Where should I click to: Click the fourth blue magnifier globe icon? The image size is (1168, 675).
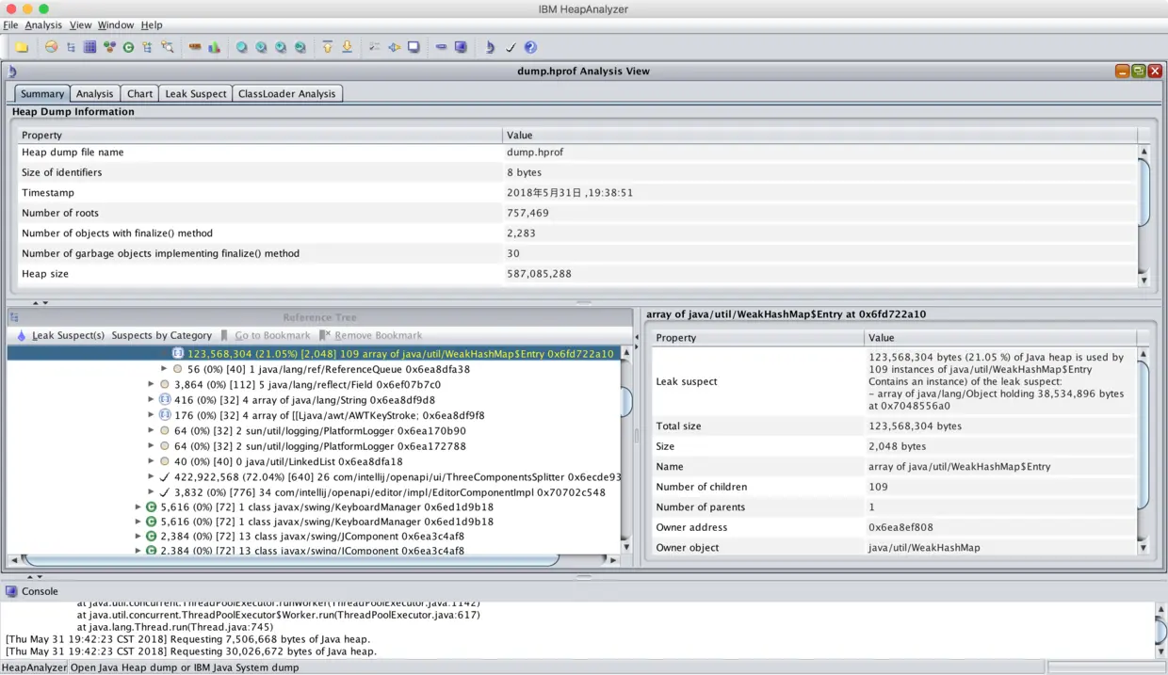click(x=300, y=47)
